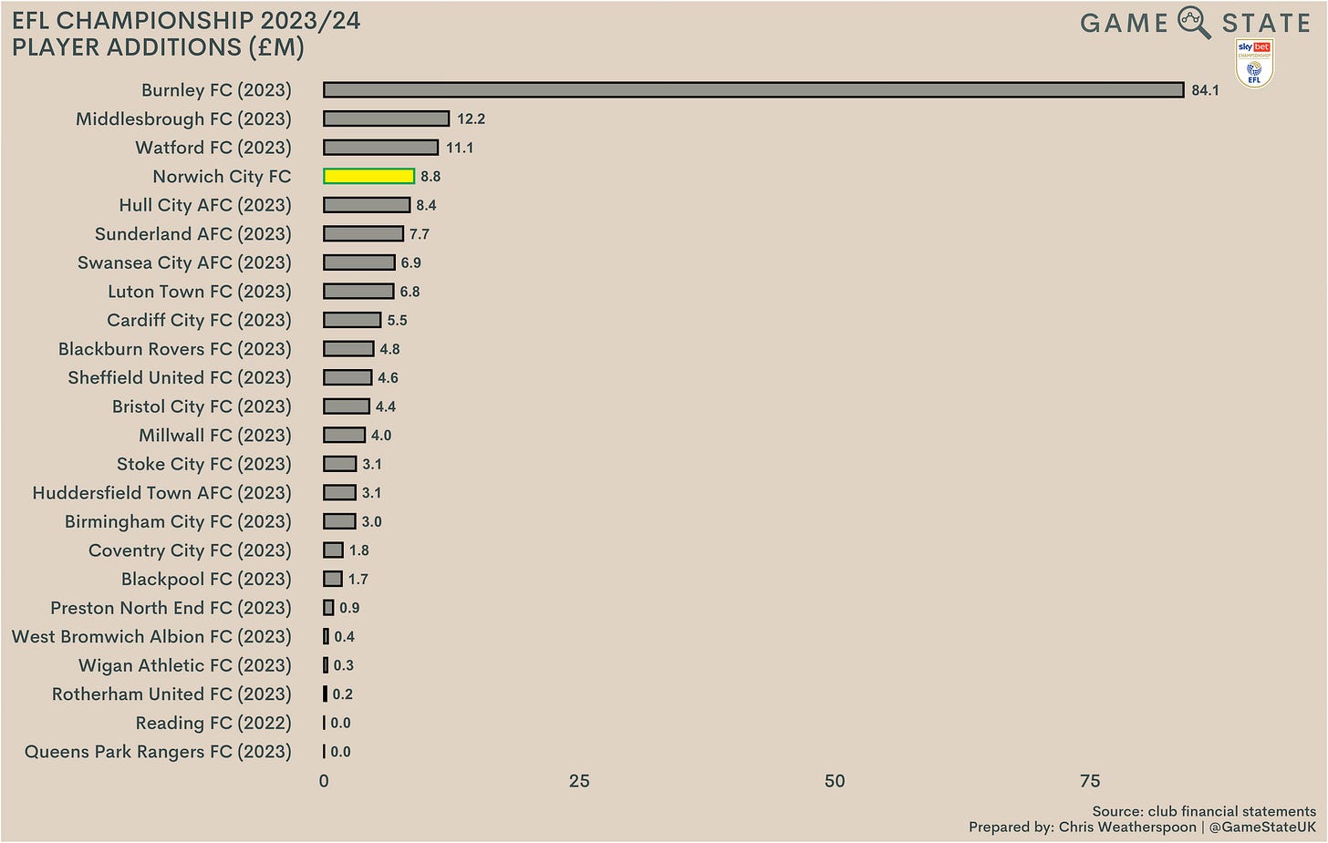
Task: Select the 'Bristol City FC (2023)' label
Action: 202,406
